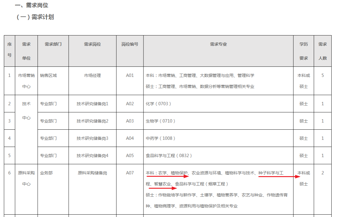This screenshot has height=217, width=337.
Task: Click the 市场经理 position cell
Action: point(92,75)
